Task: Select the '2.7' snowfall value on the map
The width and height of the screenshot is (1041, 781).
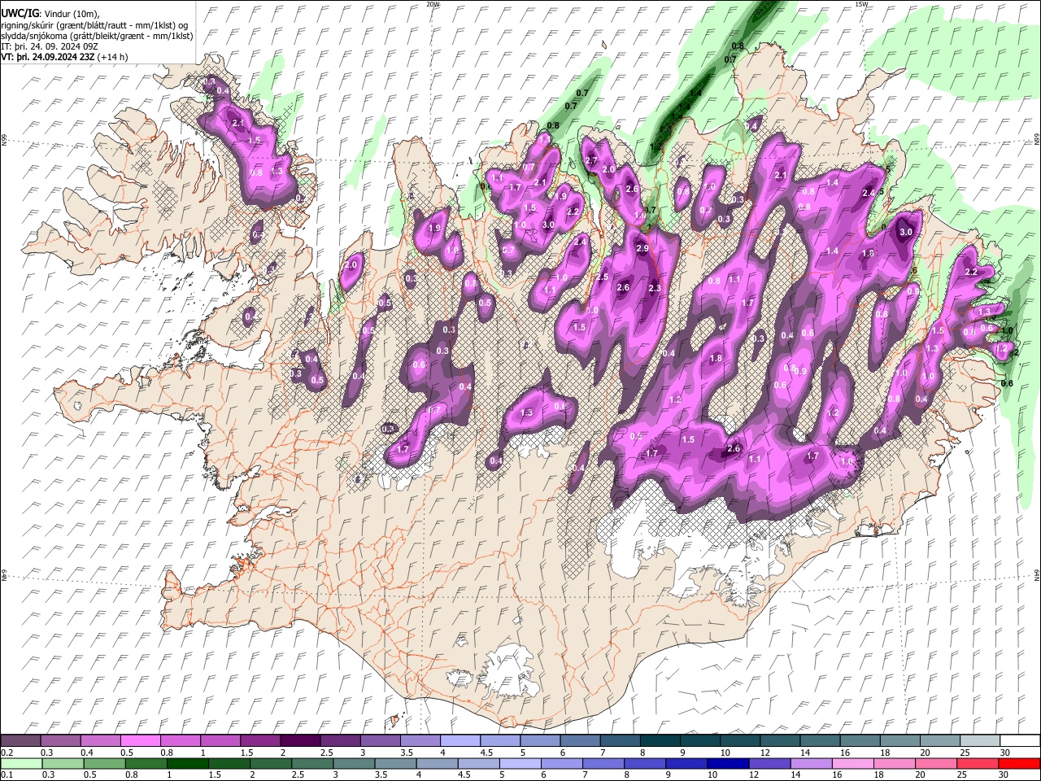Action: click(x=591, y=160)
